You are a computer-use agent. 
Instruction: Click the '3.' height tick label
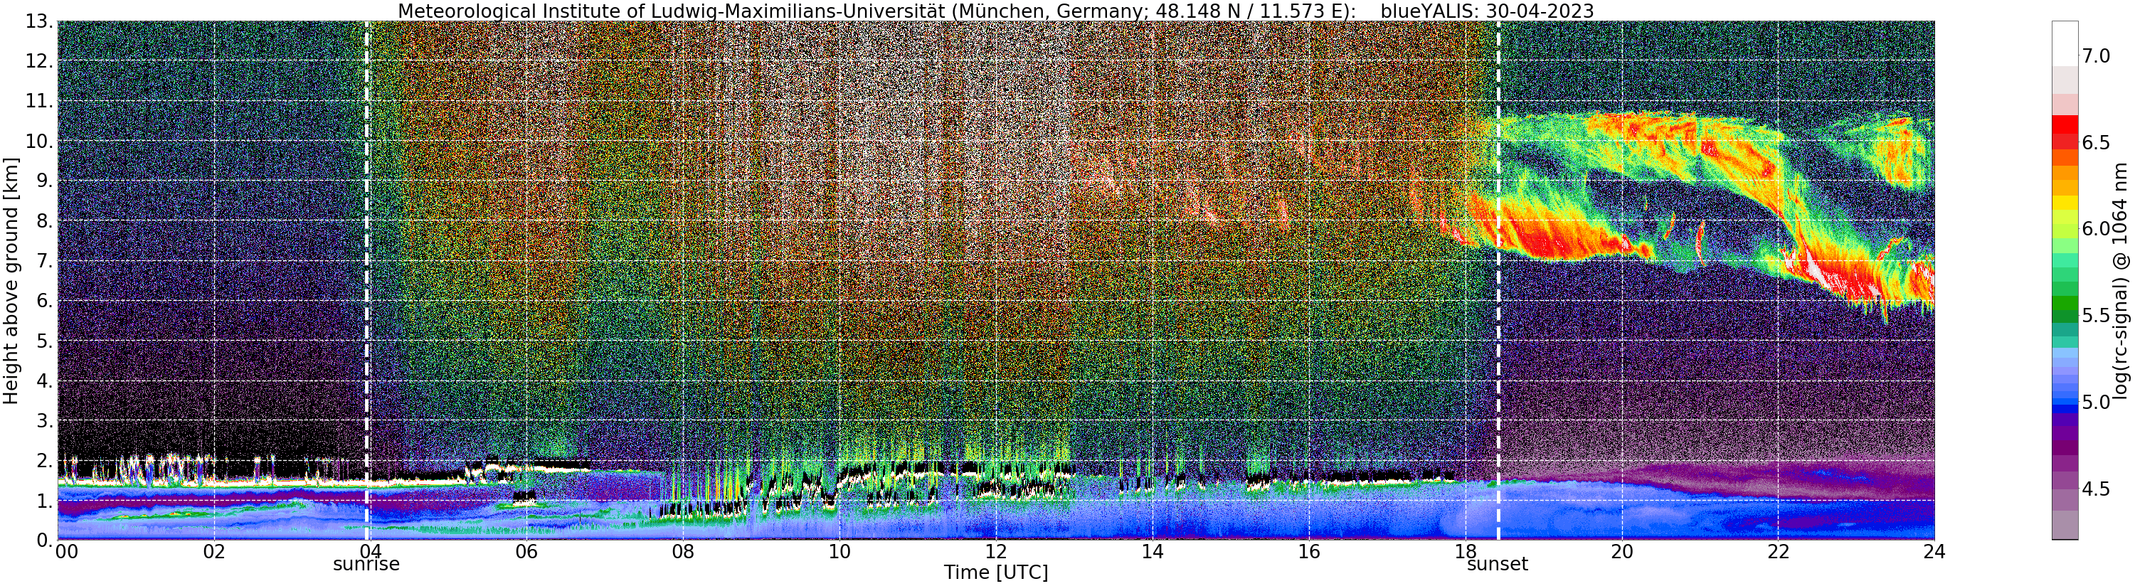[x=44, y=420]
